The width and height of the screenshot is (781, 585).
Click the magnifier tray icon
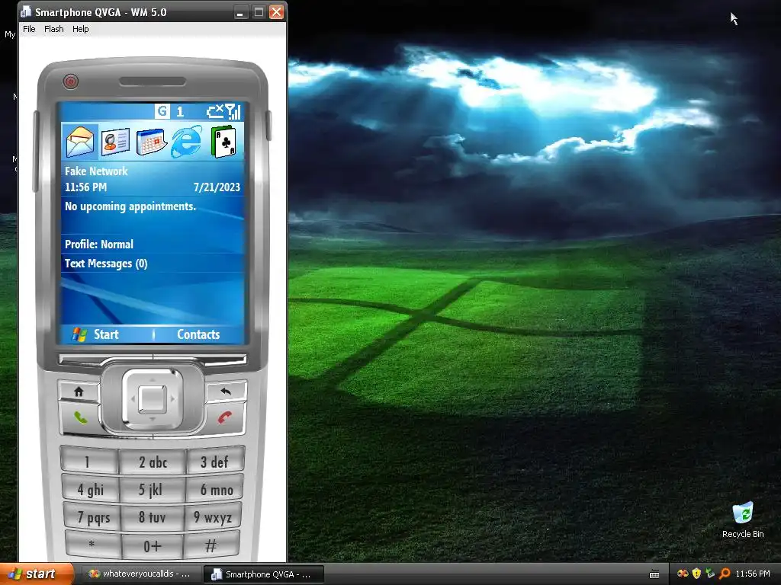[725, 574]
